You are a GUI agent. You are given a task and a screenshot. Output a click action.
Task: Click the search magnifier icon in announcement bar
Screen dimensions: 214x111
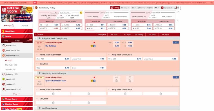click(x=35, y=3)
